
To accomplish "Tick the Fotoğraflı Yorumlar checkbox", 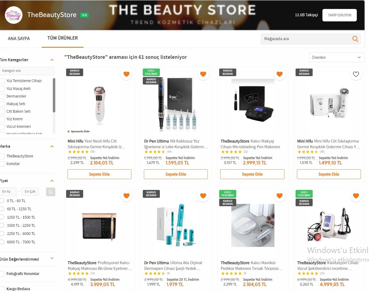I will (2, 274).
